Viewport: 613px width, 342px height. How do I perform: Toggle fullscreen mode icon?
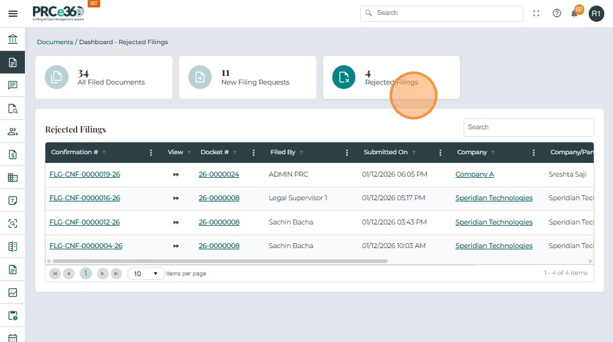pos(536,13)
